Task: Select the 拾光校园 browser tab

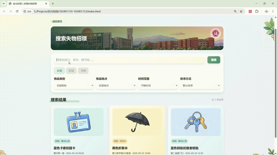Action: click(28, 3)
